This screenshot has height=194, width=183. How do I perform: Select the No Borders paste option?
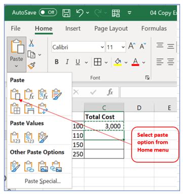pyautogui.click(x=15, y=108)
